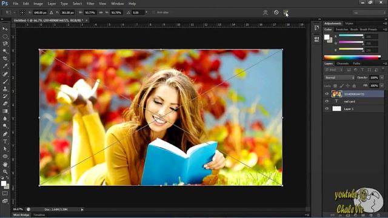Image resolution: width=388 pixels, height=218 pixels.
Task: Select the History Brush tool
Action: coord(5,96)
